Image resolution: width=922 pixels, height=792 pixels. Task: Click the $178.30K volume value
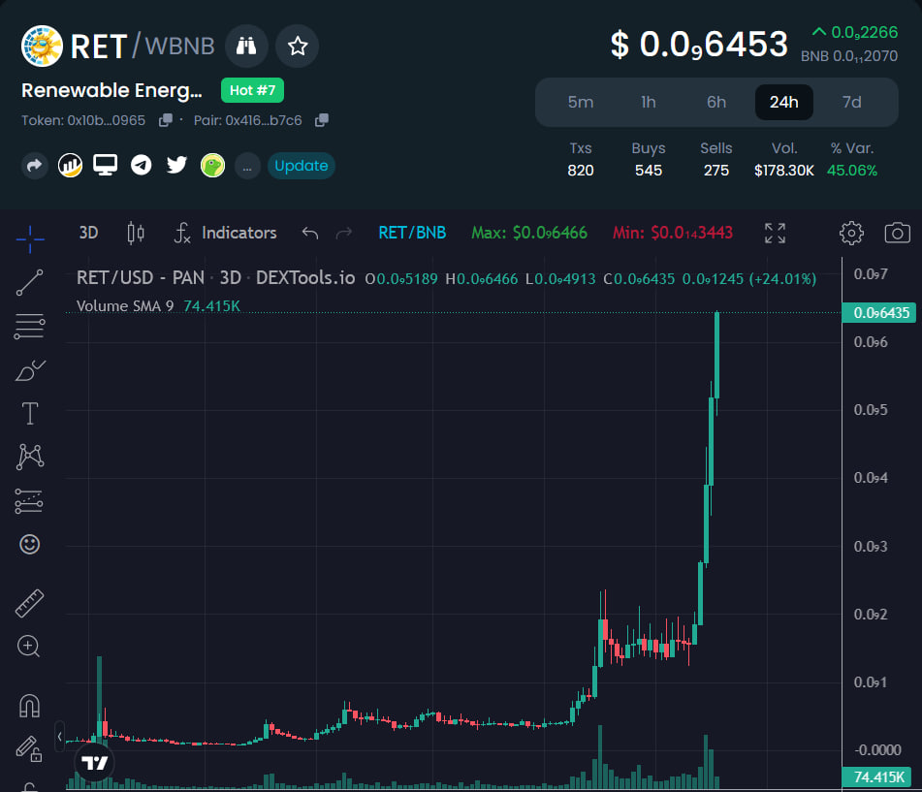pyautogui.click(x=783, y=171)
